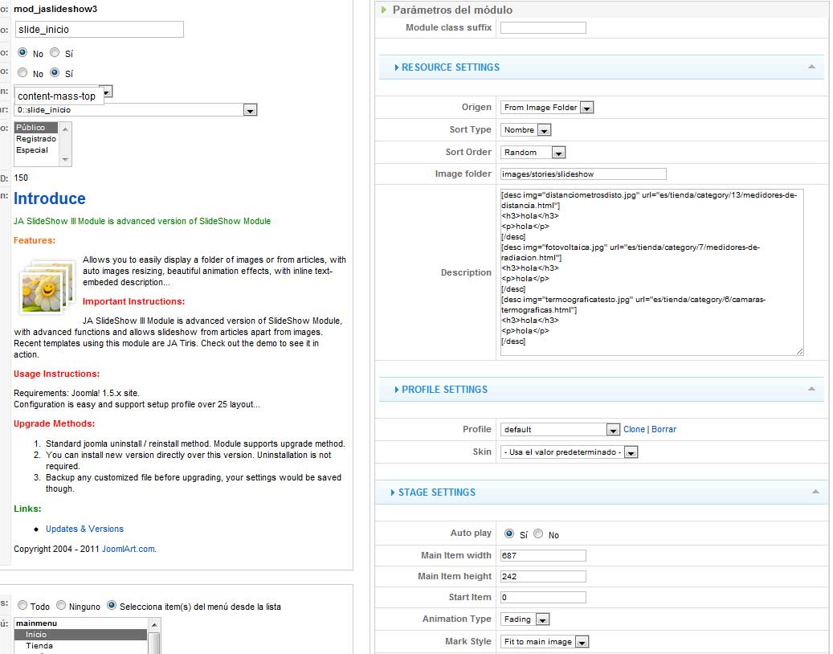Click the slide_inicio title field
Viewport: 833px width, 654px height.
(x=100, y=29)
